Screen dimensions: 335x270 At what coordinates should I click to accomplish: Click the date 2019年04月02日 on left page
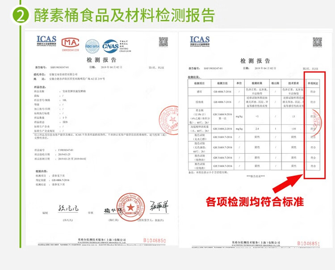tap(111, 67)
